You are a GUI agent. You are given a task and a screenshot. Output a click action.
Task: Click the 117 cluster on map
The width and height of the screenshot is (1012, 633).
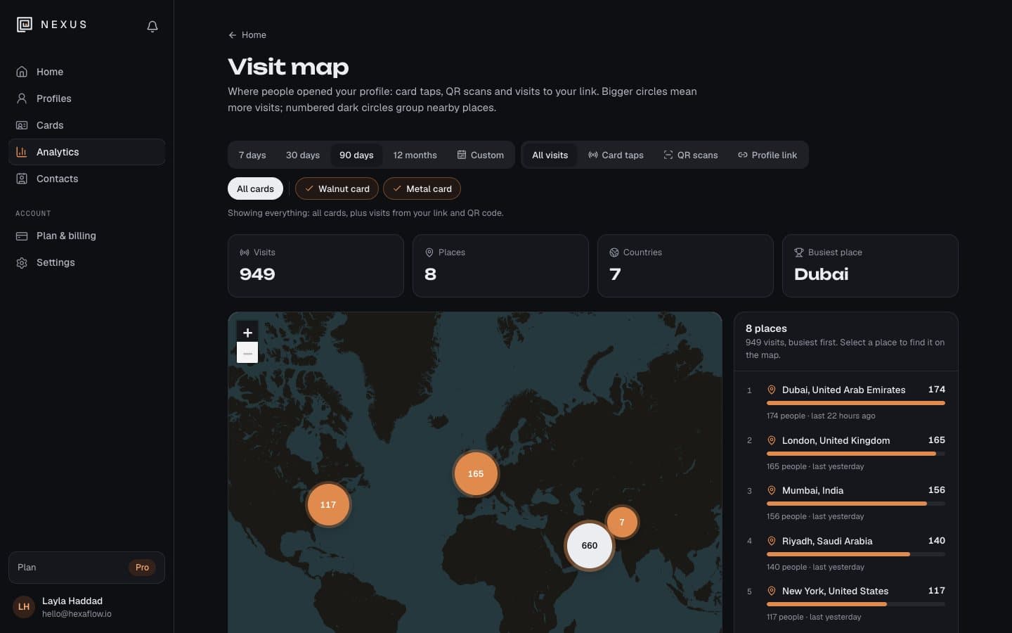click(328, 504)
